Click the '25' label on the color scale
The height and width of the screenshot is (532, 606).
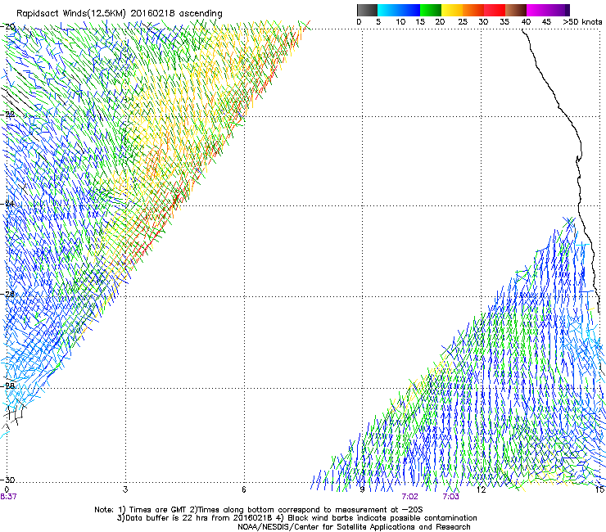point(463,22)
